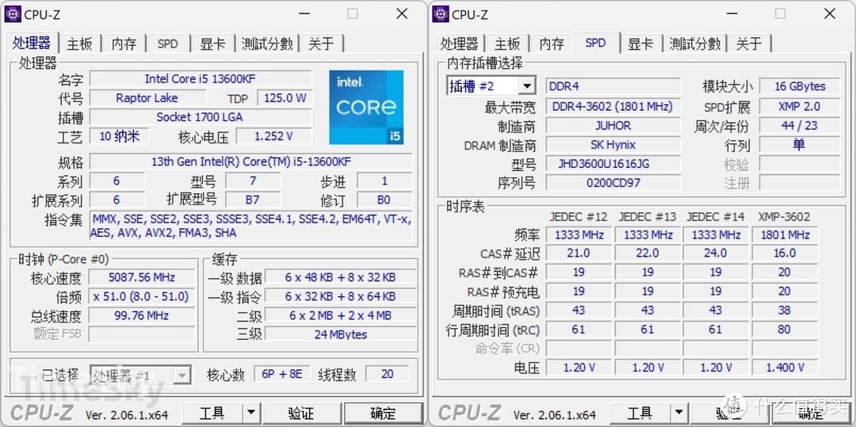Click the manufacturer JUHOR value
The width and height of the screenshot is (856, 427).
coord(613,125)
